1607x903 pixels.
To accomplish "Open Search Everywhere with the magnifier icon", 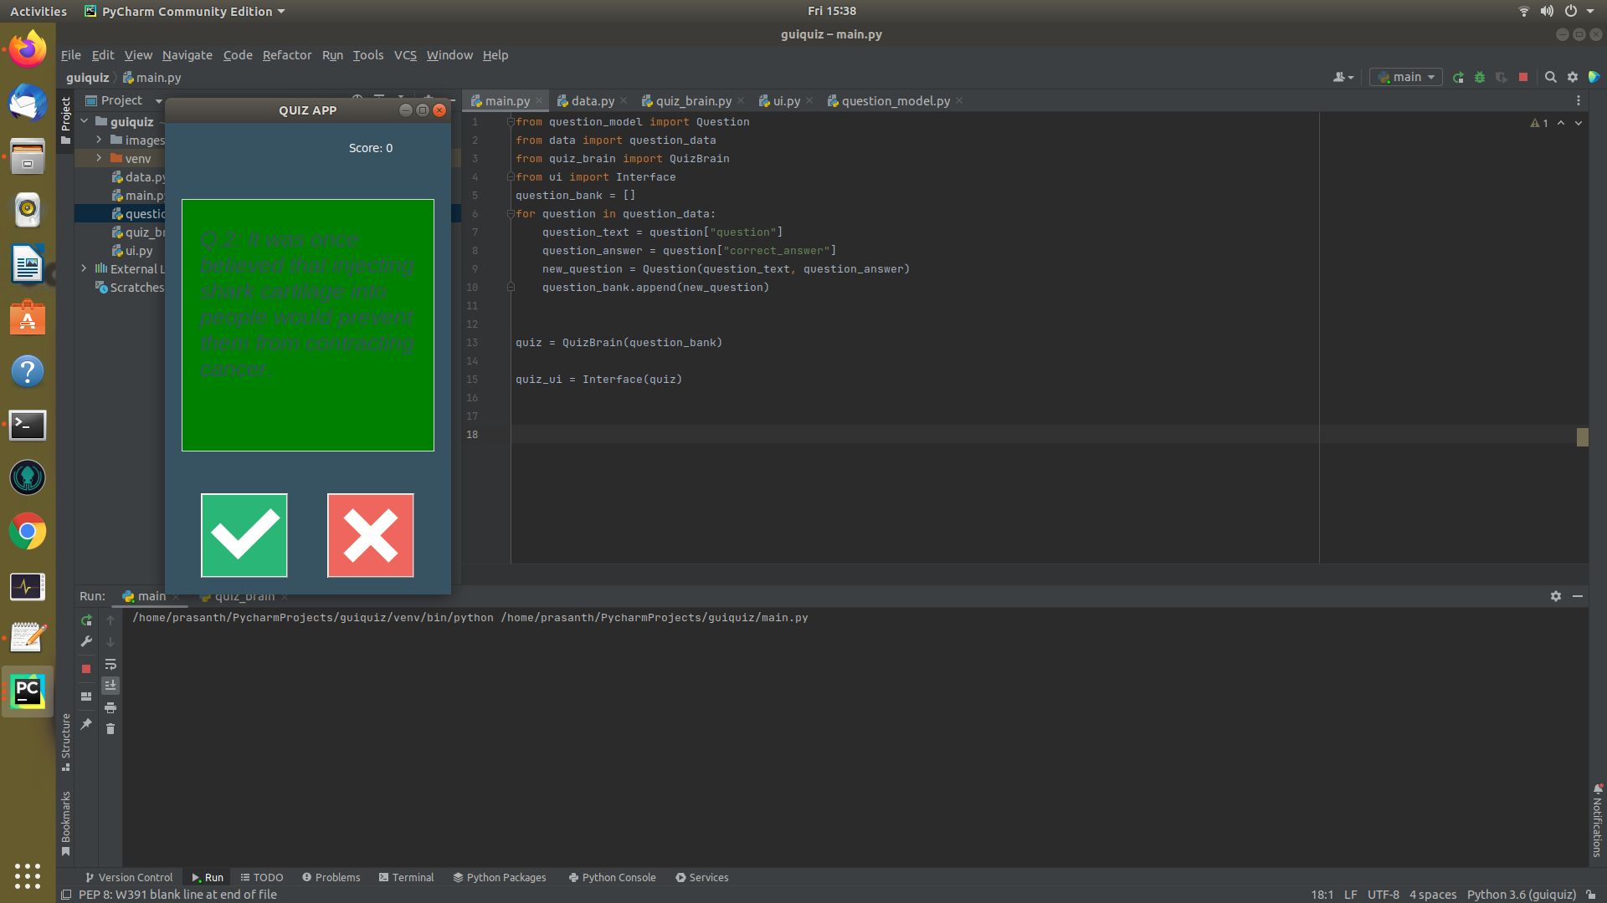I will click(1551, 77).
